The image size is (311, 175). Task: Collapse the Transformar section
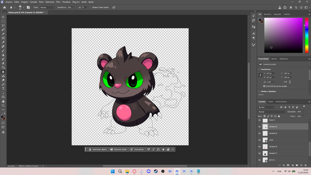click(259, 69)
